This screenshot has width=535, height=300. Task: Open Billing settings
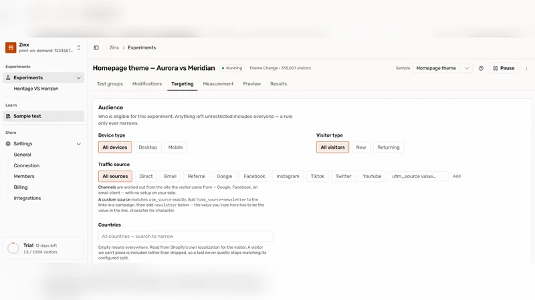21,187
